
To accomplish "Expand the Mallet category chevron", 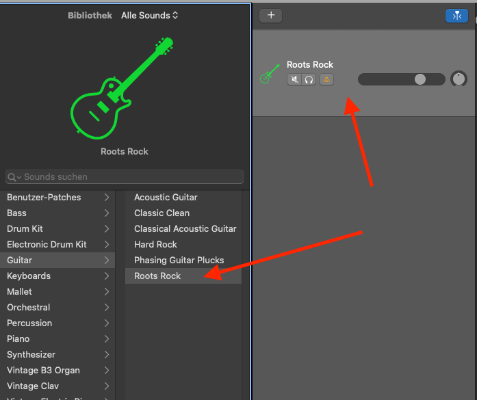I will tap(107, 291).
